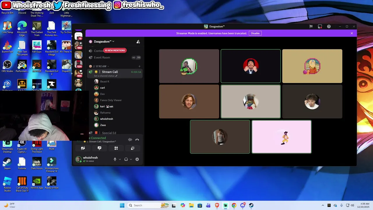Viewport: 373px width, 210px height.
Task: Open the Fall Guys desktop shortcut
Action: pyautogui.click(x=37, y=47)
